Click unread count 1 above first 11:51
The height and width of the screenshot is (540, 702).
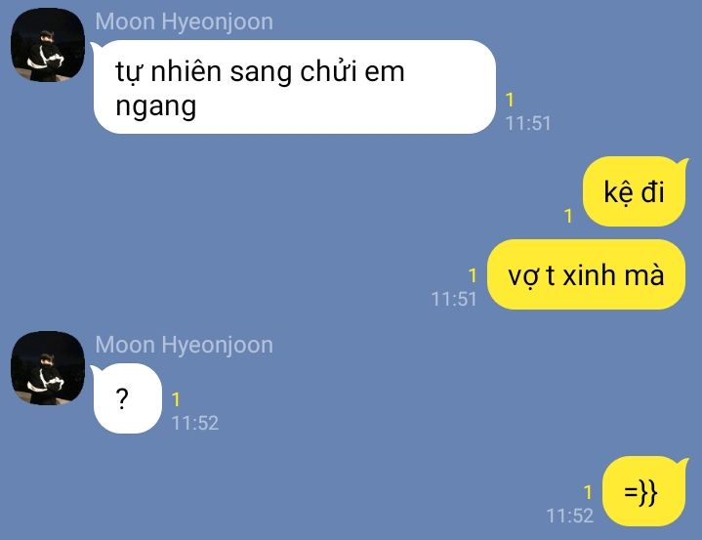510,100
